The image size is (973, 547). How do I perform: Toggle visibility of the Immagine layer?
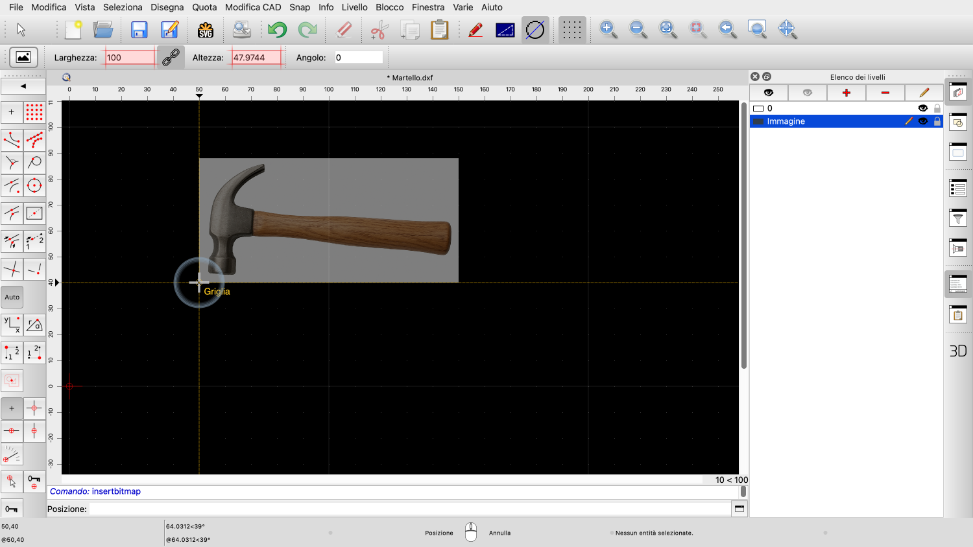click(922, 121)
